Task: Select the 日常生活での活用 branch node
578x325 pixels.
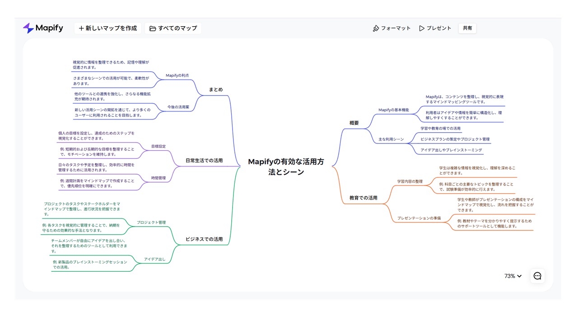Action: (x=204, y=160)
